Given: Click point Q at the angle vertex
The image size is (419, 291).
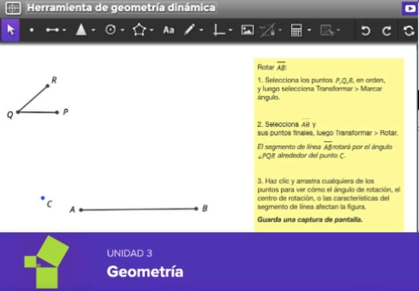Looking at the screenshot, I should tap(18, 112).
